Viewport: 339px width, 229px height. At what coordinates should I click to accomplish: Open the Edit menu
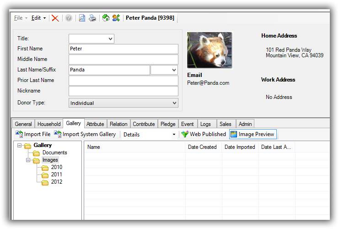(x=38, y=18)
